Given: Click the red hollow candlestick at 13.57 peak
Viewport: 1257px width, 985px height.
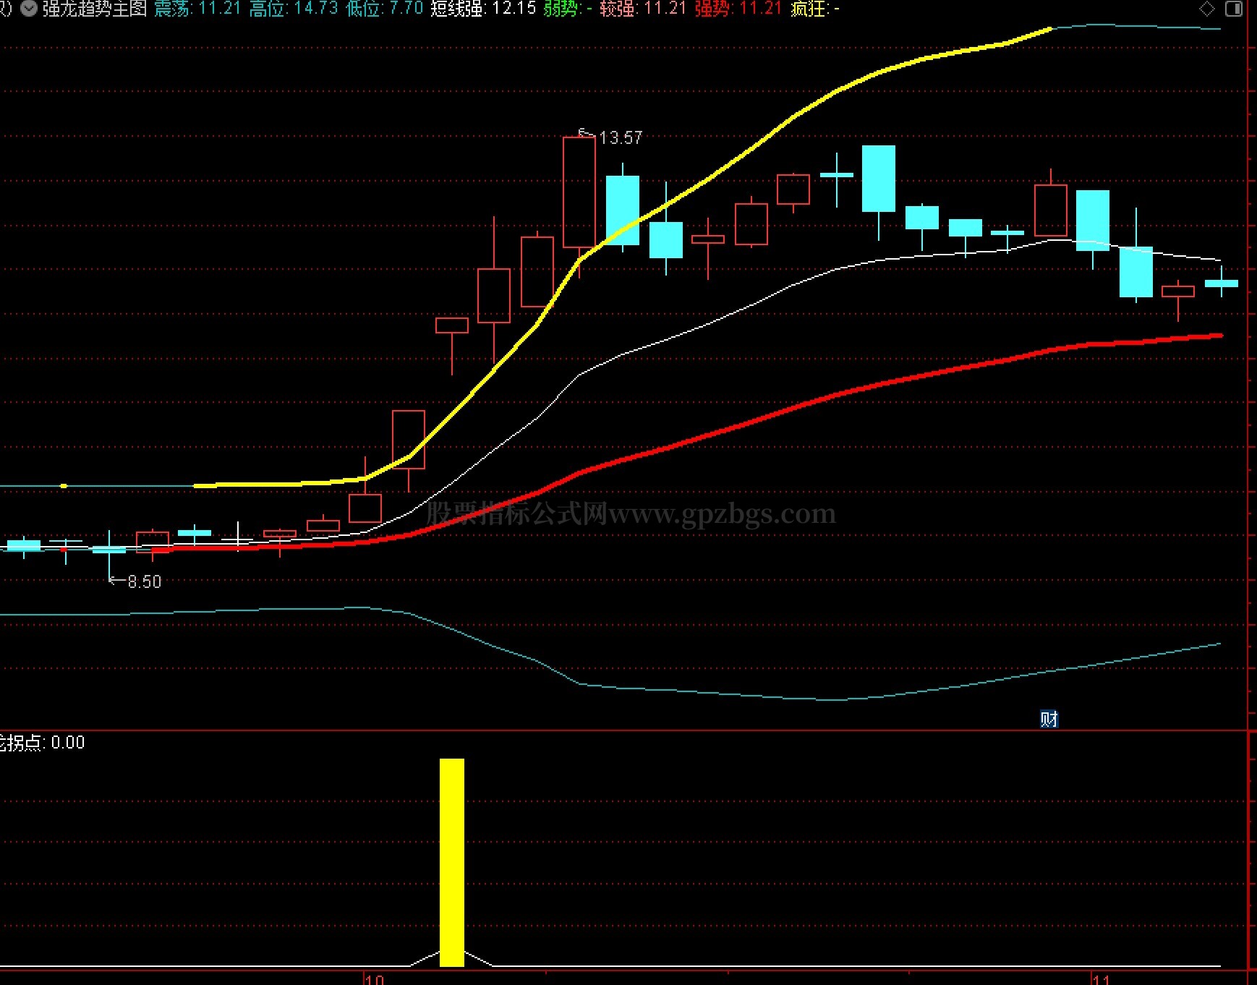Looking at the screenshot, I should click(579, 192).
